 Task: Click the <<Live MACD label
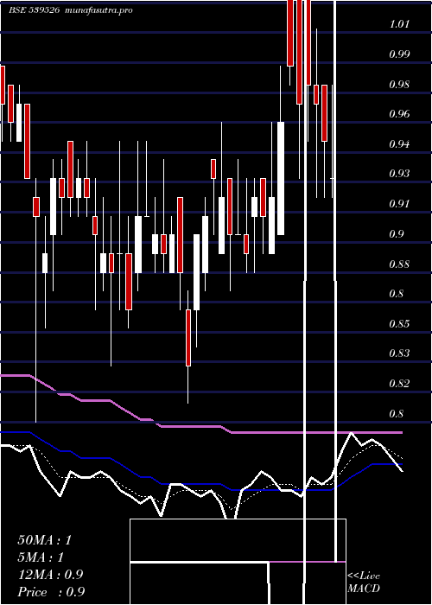click(x=364, y=583)
